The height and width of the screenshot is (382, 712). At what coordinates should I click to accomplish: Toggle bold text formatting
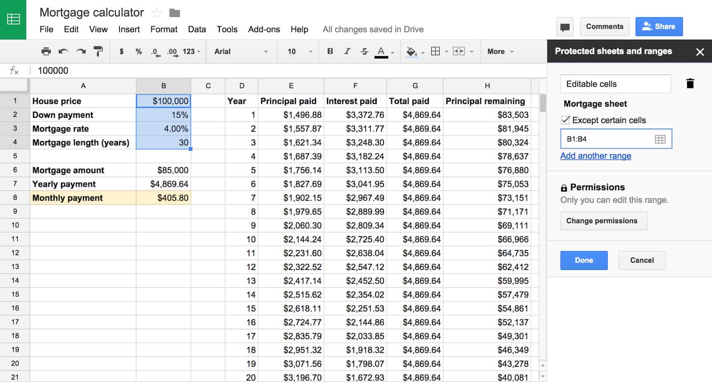[x=330, y=52]
